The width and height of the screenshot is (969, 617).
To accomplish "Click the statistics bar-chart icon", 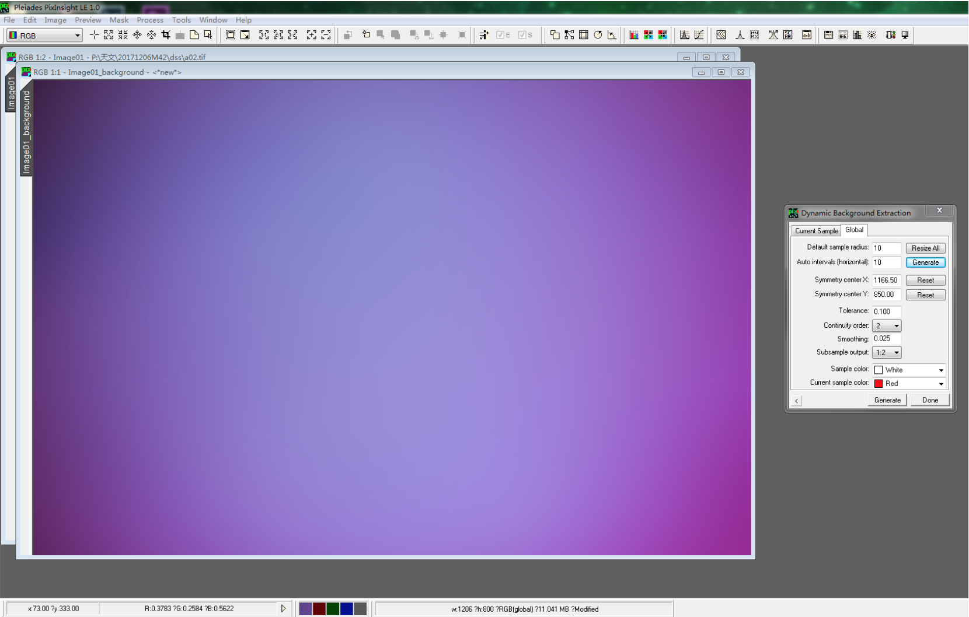I will [857, 35].
